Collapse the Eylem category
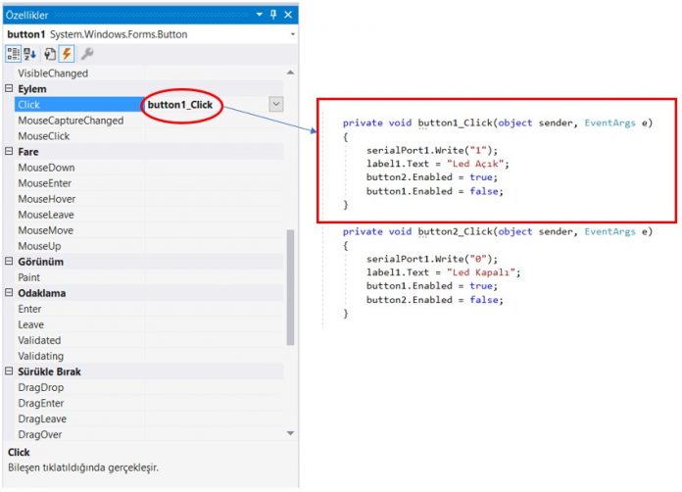This screenshot has height=492, width=682. [10, 89]
